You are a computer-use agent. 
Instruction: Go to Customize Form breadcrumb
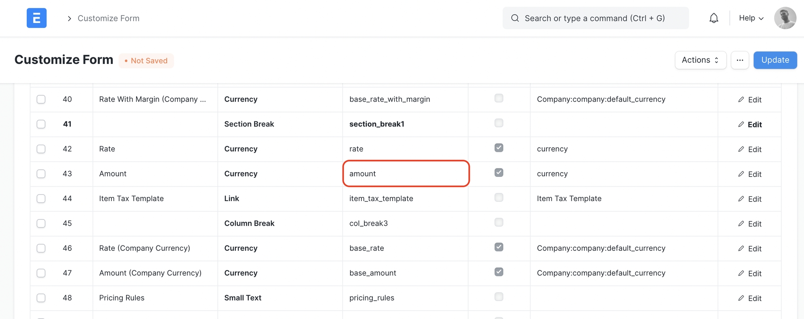(x=108, y=18)
